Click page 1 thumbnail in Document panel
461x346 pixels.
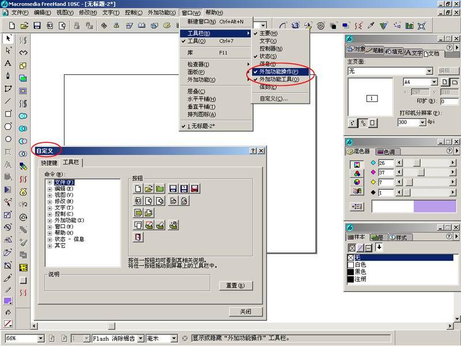click(x=372, y=98)
